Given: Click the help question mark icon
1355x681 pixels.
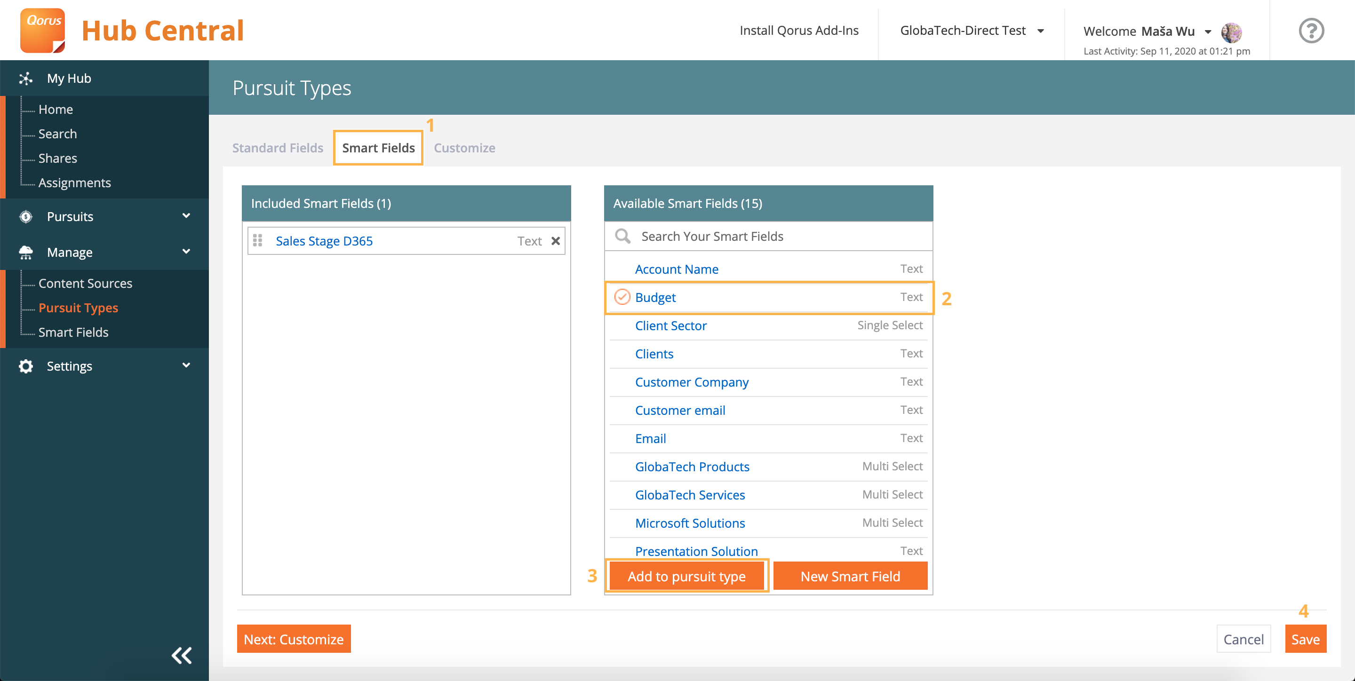Looking at the screenshot, I should 1311,31.
